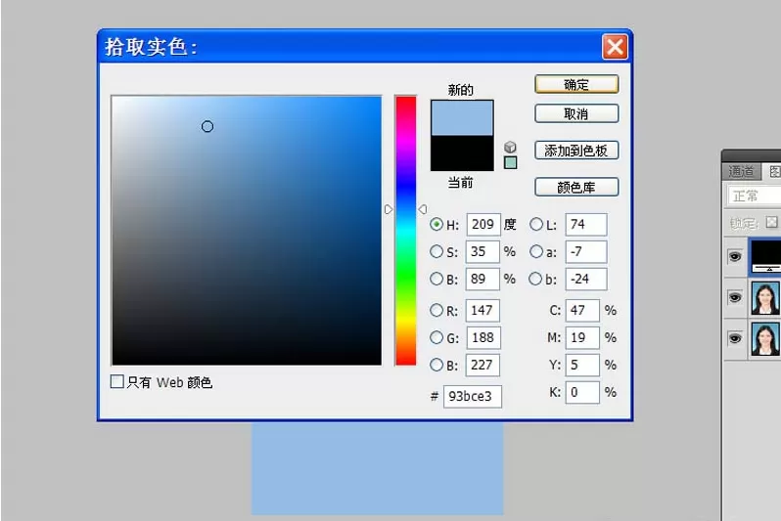Click the 当前 black current color swatch

(462, 152)
